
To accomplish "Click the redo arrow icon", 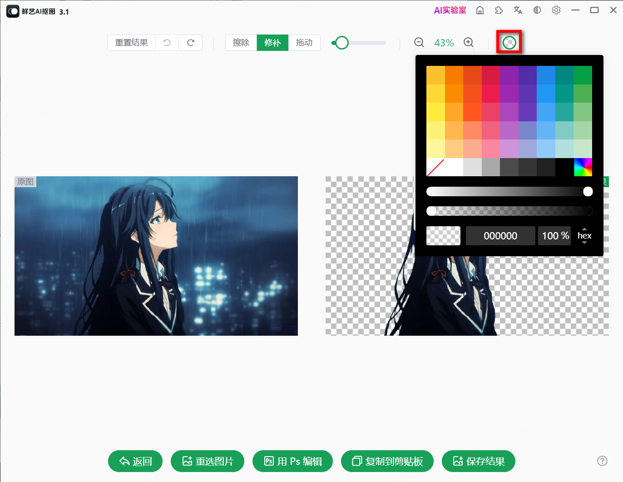I will pyautogui.click(x=191, y=43).
